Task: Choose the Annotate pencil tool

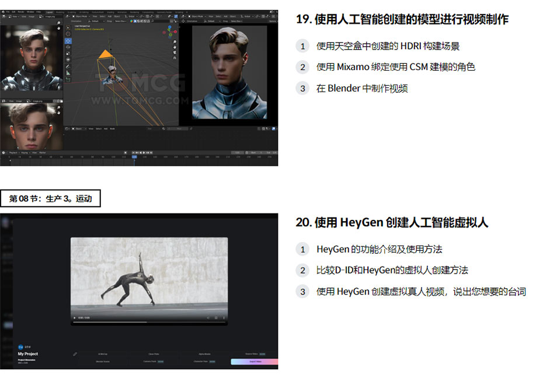Action: pos(68,66)
